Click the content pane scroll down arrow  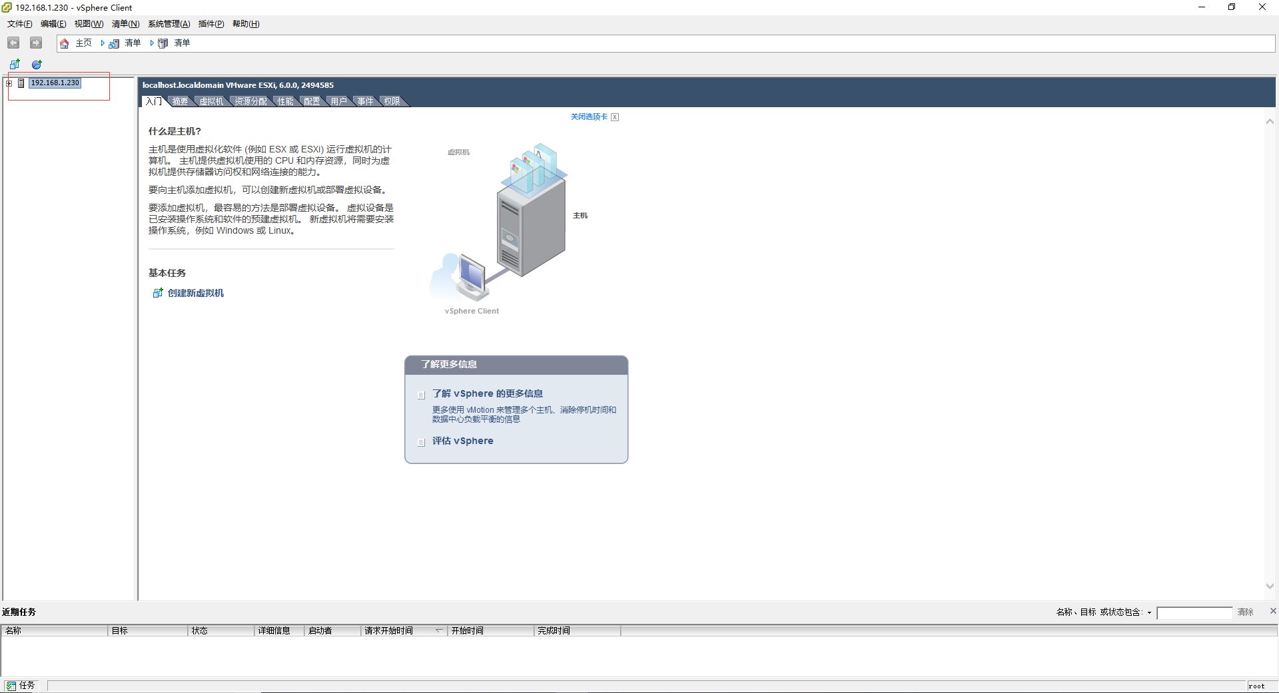(x=1270, y=586)
